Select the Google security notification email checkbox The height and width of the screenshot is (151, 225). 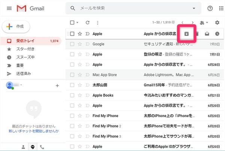click(72, 44)
